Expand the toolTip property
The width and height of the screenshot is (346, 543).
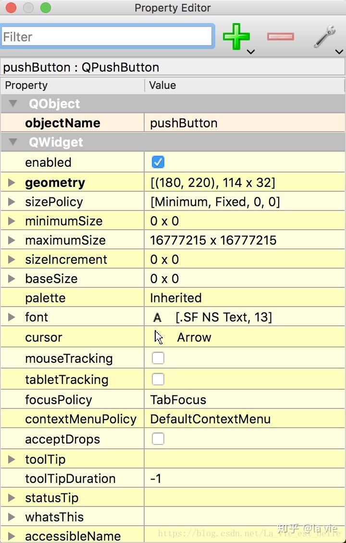click(11, 459)
